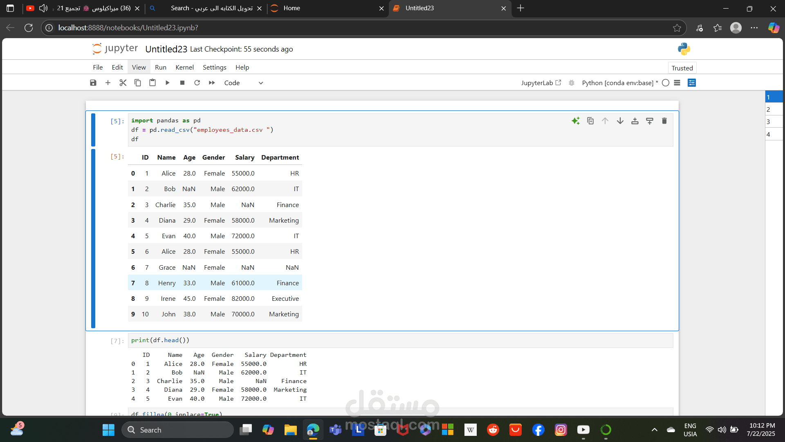This screenshot has width=785, height=442.
Task: Insert a new cell with the plus icon
Action: click(x=108, y=83)
